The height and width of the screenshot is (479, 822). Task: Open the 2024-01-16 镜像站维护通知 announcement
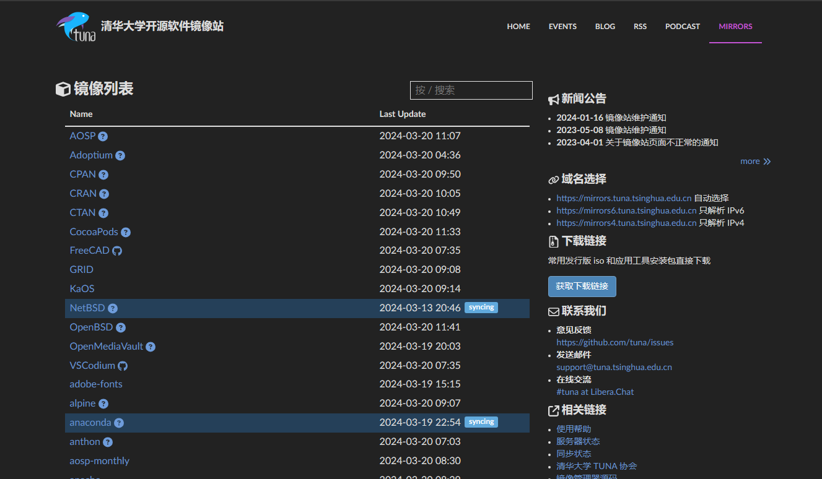[611, 118]
